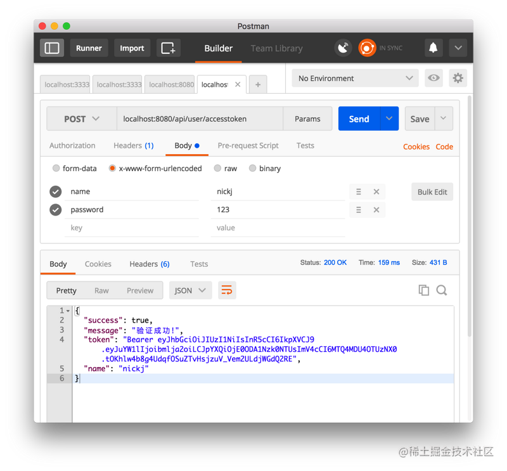Open manage environments gear icon
Viewport: 507px width, 471px height.
click(x=458, y=78)
